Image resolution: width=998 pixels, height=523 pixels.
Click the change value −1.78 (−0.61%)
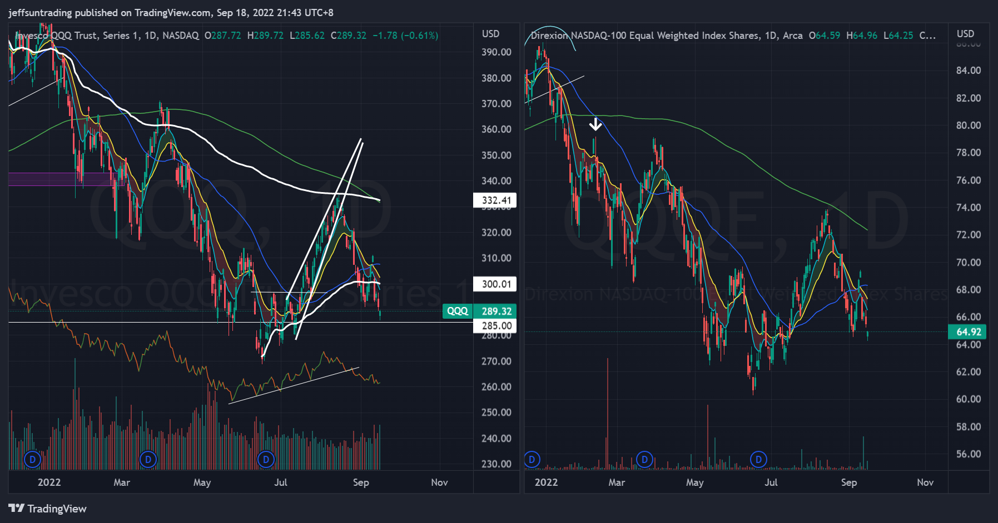405,36
